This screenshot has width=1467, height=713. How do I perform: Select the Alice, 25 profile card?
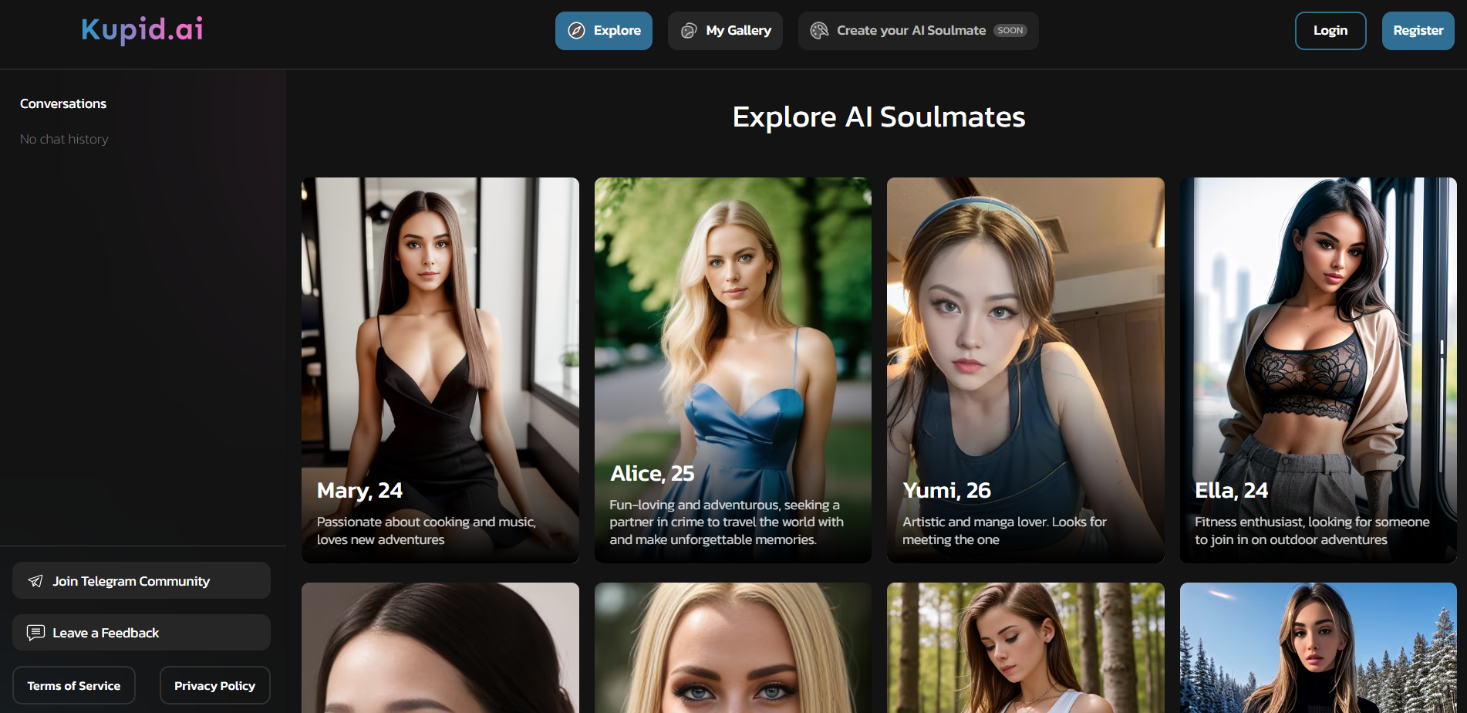733,370
